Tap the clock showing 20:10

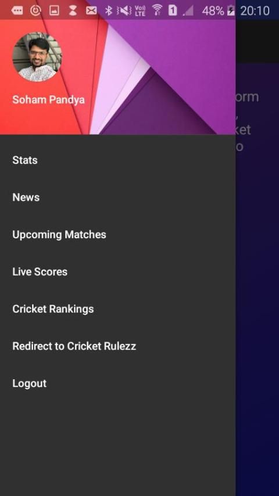(x=255, y=11)
